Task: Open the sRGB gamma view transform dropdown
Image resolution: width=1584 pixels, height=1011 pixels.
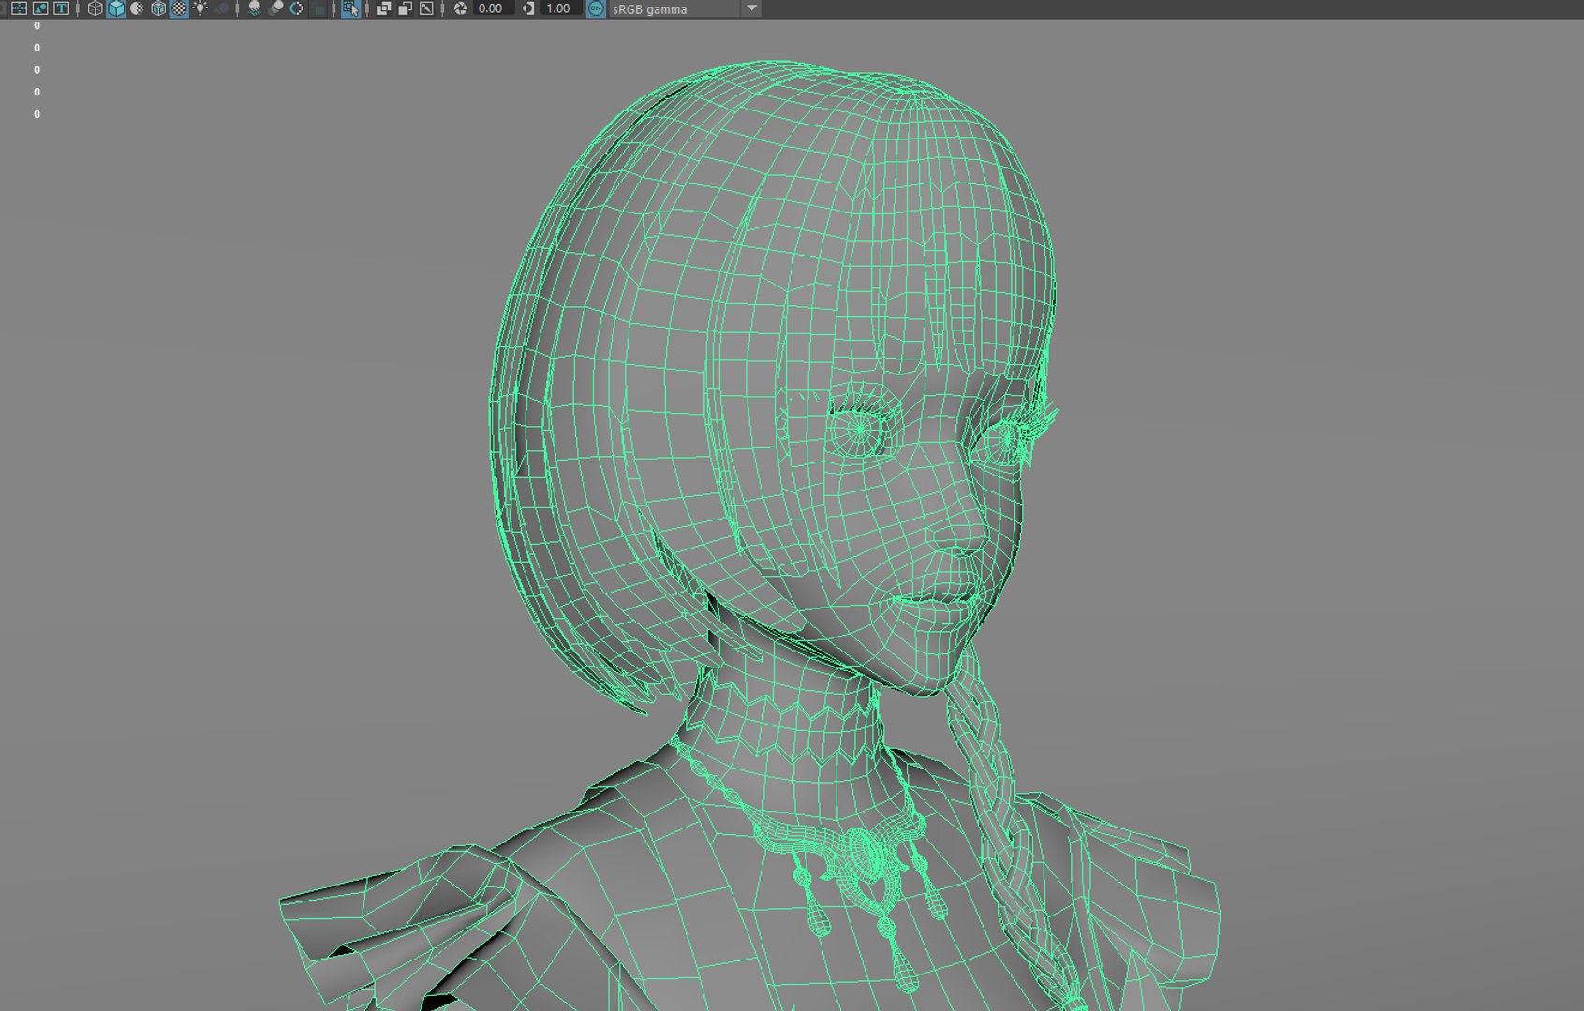Action: tap(686, 8)
